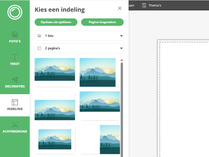Open the FOTO'S sidebar section
Viewport: 209px width, 157px height.
point(15,38)
